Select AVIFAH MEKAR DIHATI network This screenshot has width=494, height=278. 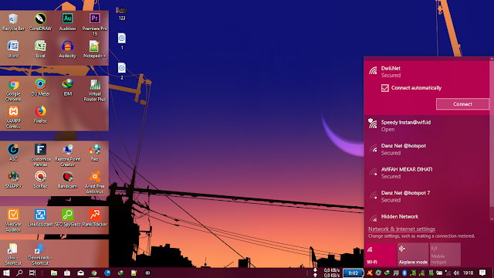[427, 173]
